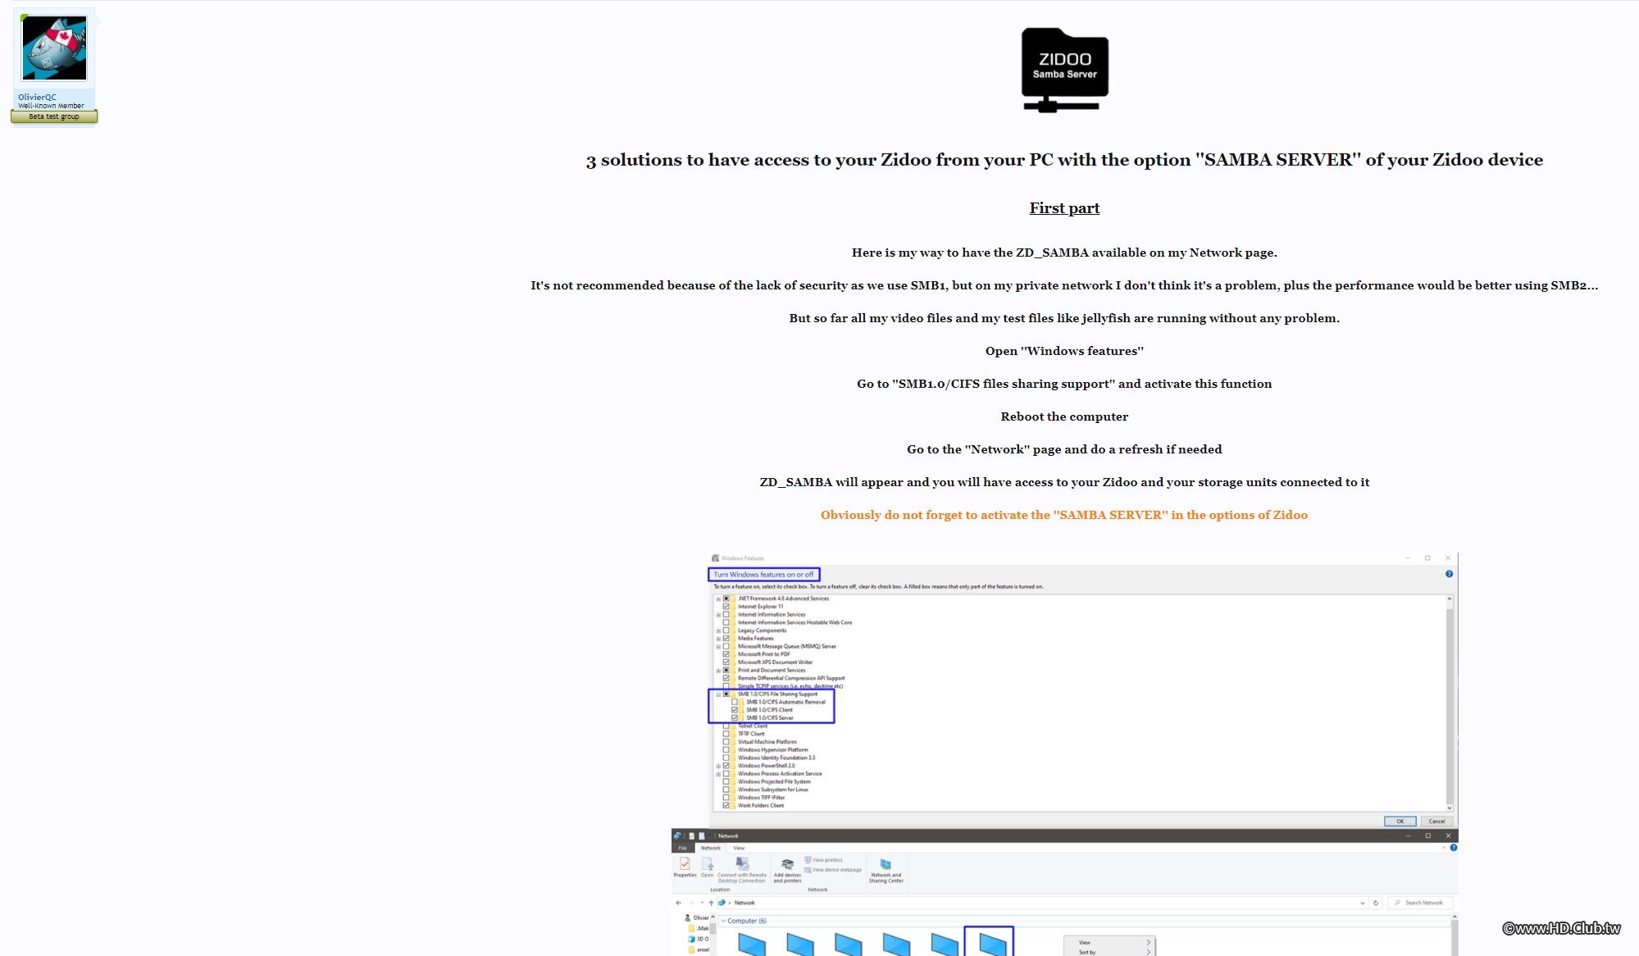Click Cancel in the Windows Features dialog

(1436, 821)
